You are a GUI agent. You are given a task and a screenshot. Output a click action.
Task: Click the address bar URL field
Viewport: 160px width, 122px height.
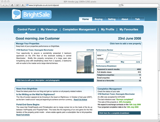tap(72, 5)
